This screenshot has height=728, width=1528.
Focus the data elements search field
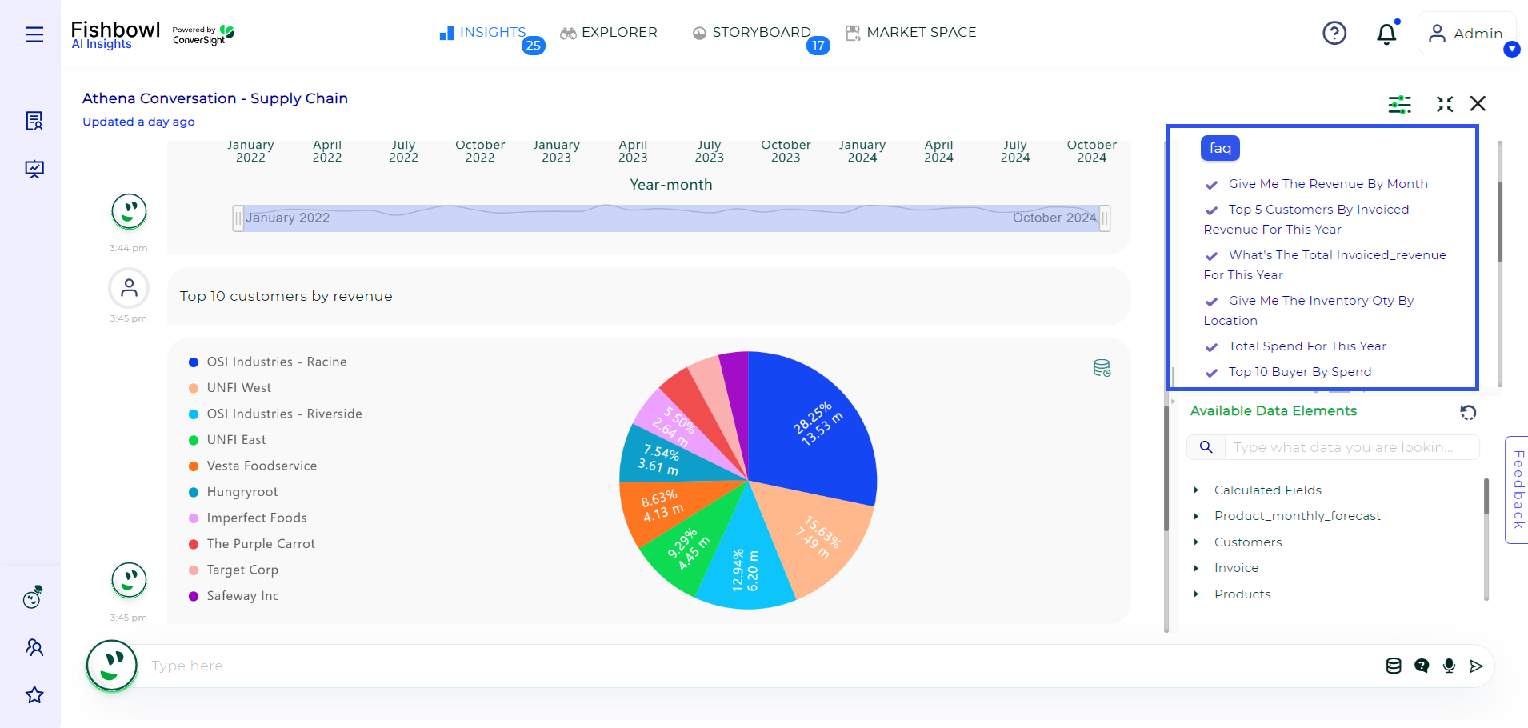click(x=1352, y=447)
